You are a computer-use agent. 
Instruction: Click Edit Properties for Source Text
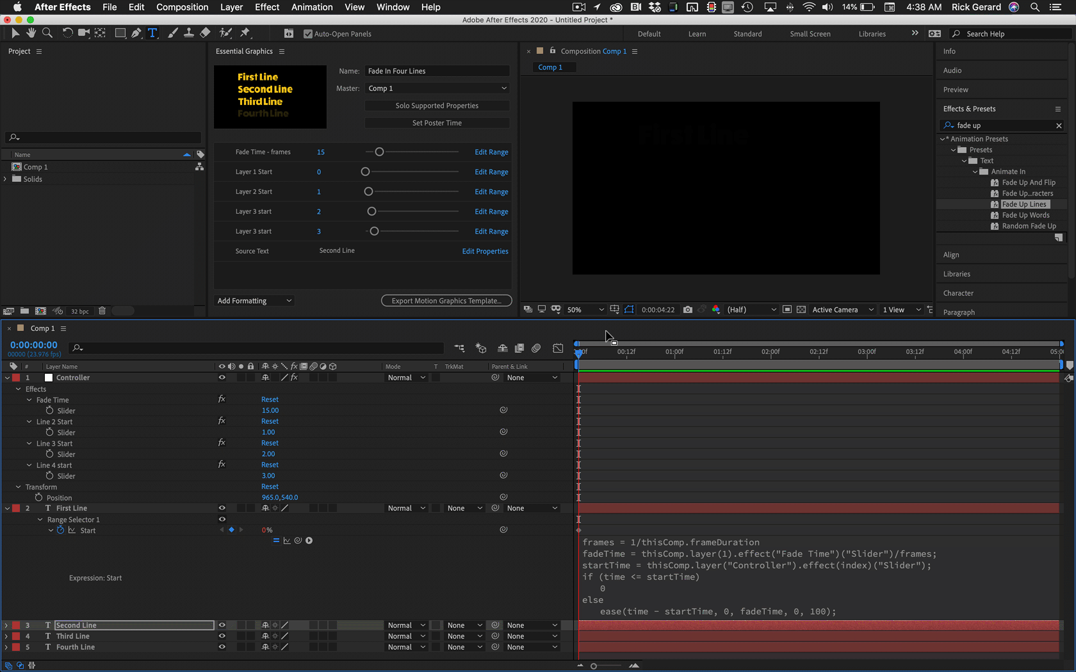pyautogui.click(x=485, y=252)
